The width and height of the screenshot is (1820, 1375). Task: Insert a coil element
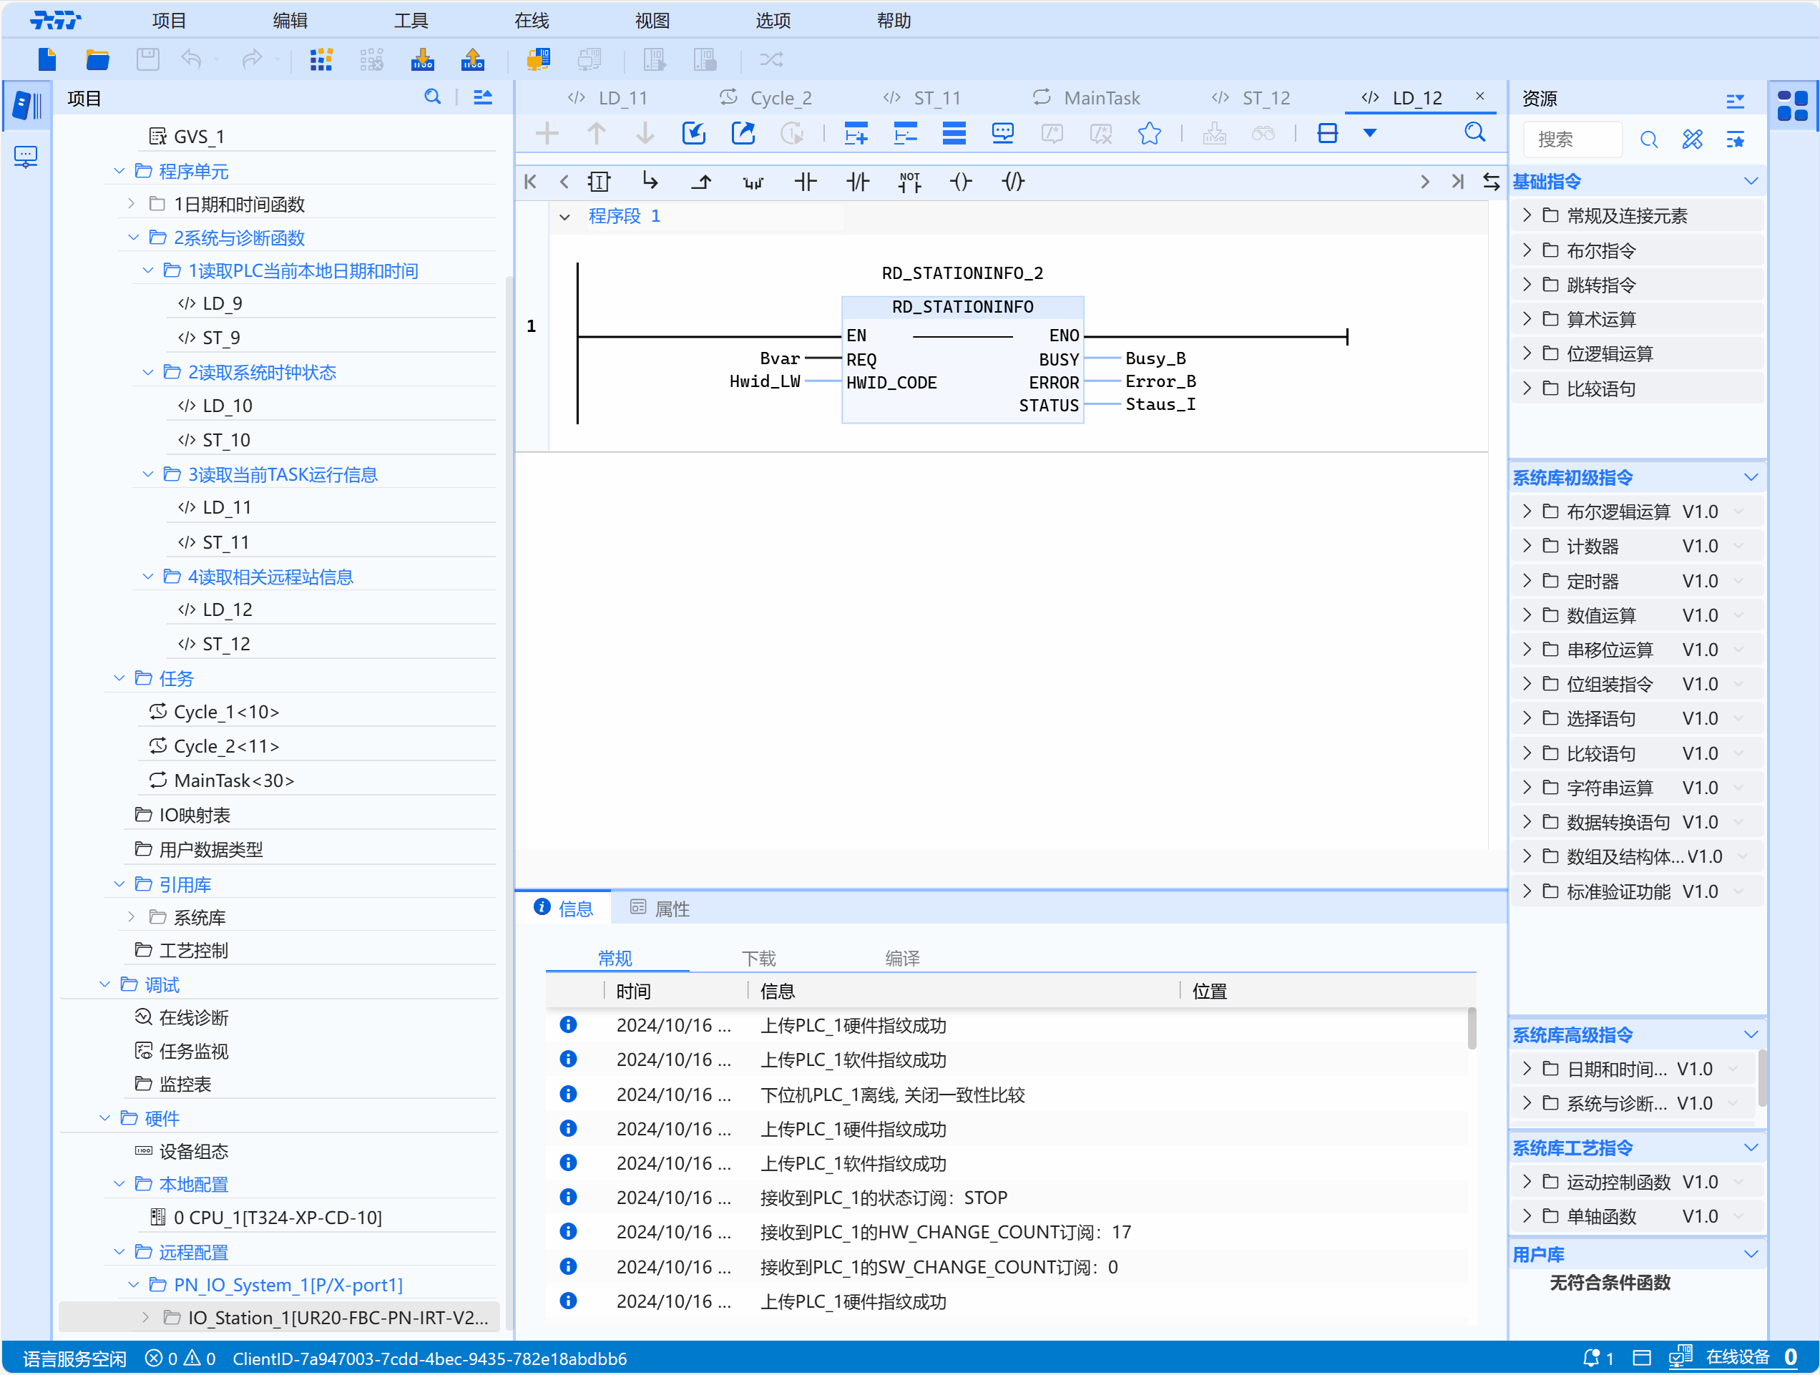tap(960, 182)
